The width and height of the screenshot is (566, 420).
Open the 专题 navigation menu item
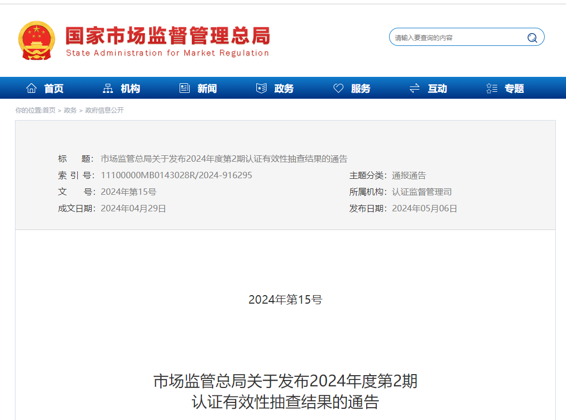[513, 88]
